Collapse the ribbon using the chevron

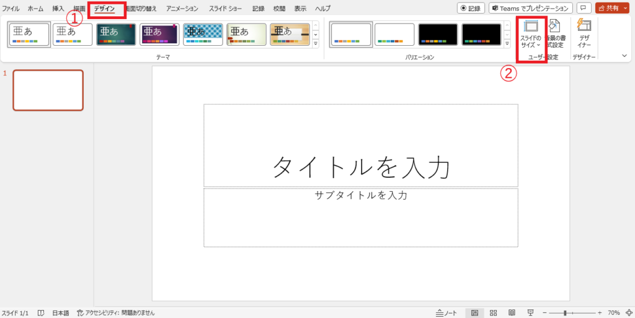624,56
